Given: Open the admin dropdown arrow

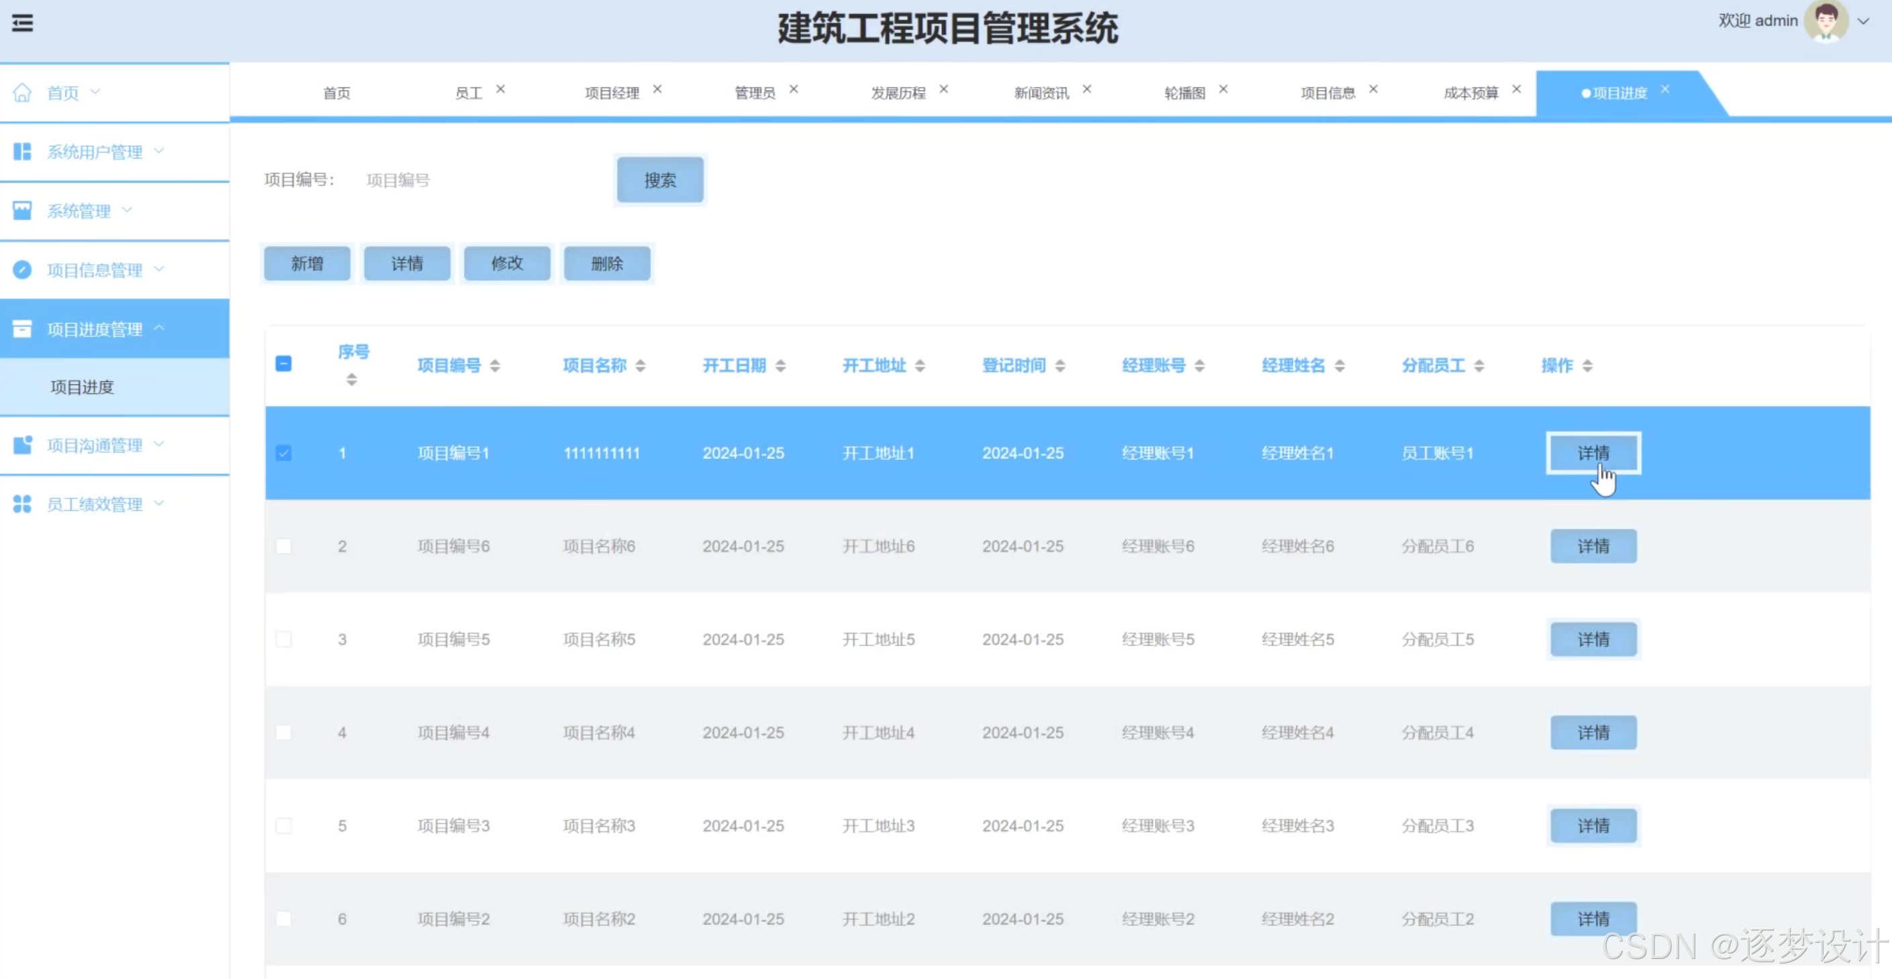Looking at the screenshot, I should tap(1863, 21).
